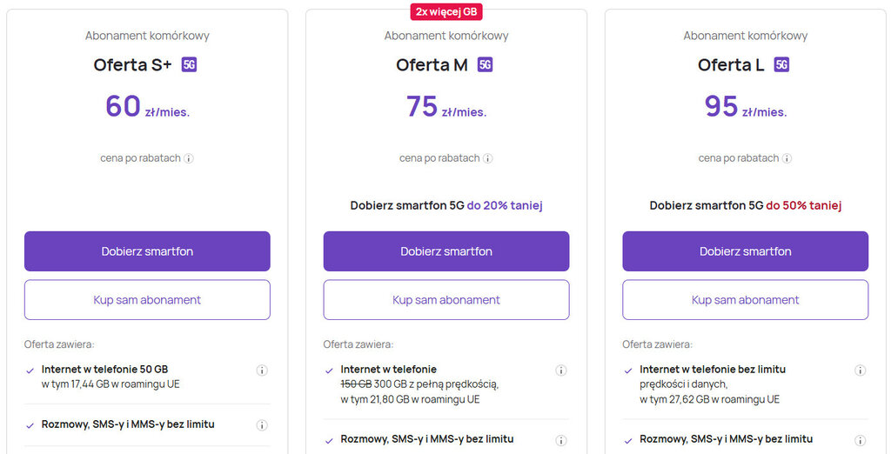Click 5G badge next to Oferta M
This screenshot has height=454, width=891.
point(486,64)
